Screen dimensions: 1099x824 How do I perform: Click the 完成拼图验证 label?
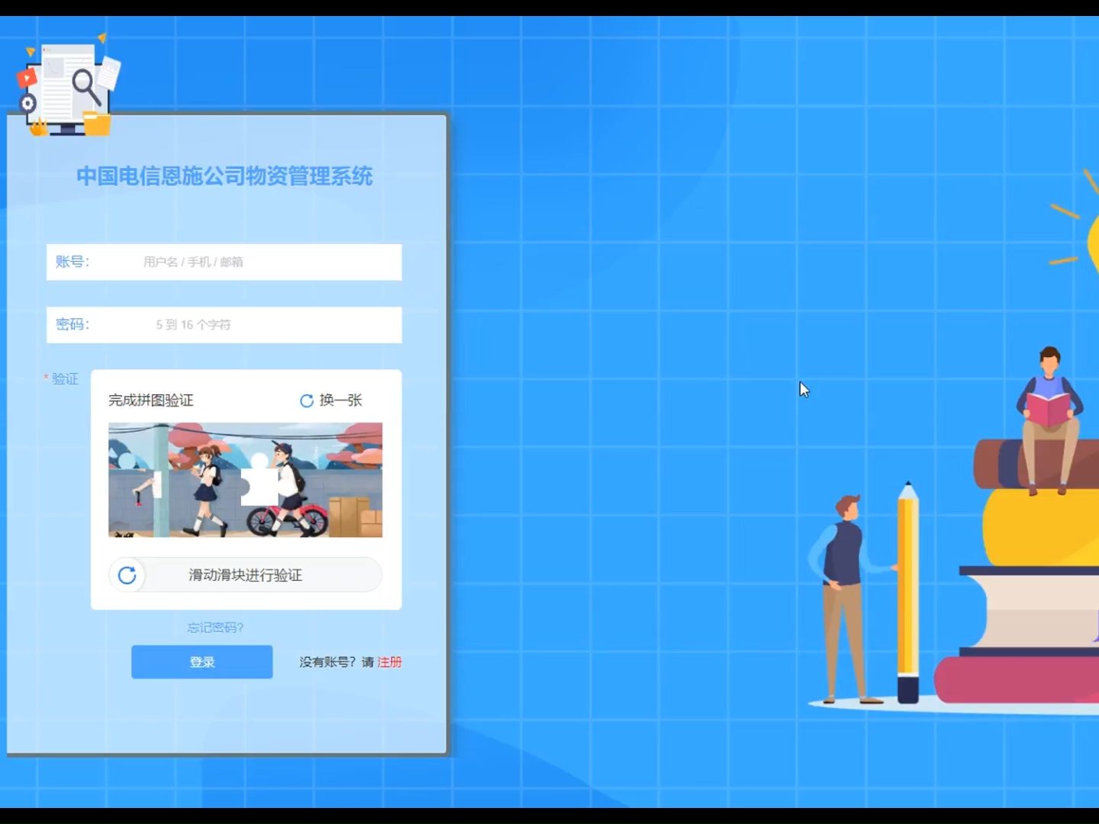pos(151,401)
